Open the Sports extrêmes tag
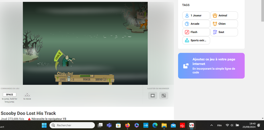264x130 pixels. (x=196, y=40)
